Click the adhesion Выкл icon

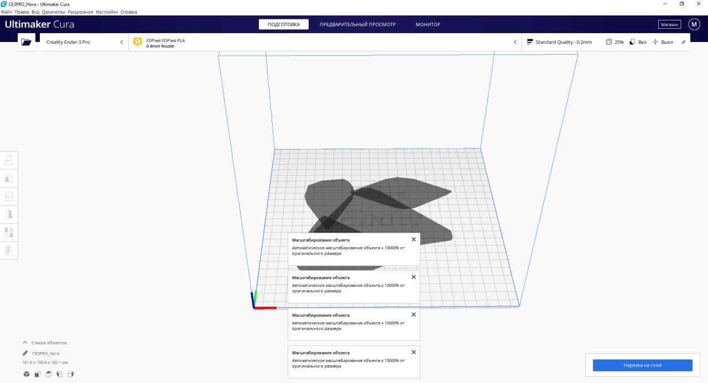[x=655, y=42]
